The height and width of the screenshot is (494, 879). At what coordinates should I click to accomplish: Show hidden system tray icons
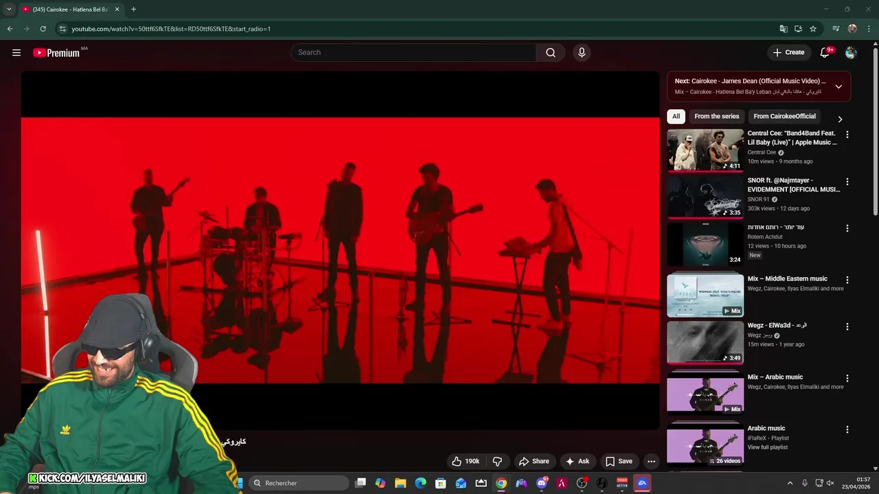pyautogui.click(x=790, y=483)
